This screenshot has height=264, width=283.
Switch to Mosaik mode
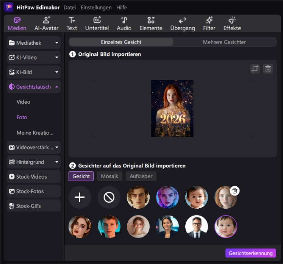coord(109,176)
